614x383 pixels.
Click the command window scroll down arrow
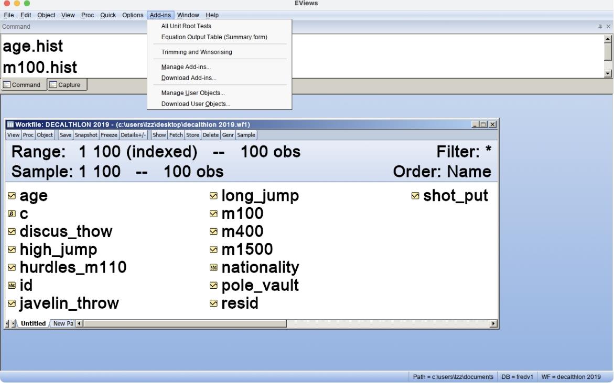click(608, 74)
